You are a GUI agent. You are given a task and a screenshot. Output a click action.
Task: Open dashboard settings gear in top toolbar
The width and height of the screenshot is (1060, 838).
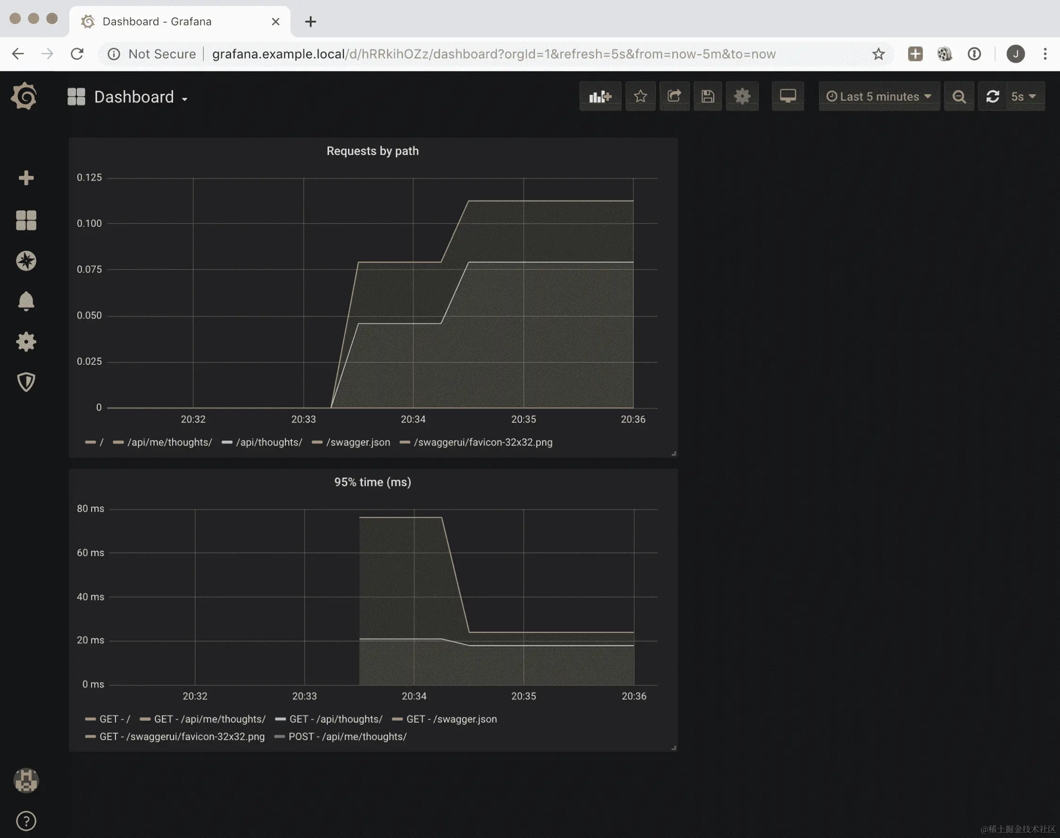pyautogui.click(x=742, y=97)
